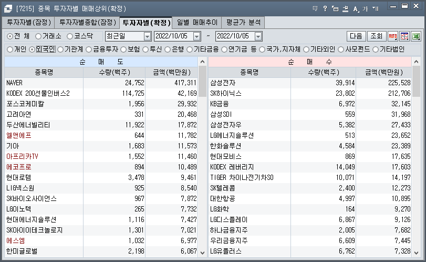Click the down arrow of 순매도 table scrollbar
This screenshot has width=426, height=262.
coord(202,253)
